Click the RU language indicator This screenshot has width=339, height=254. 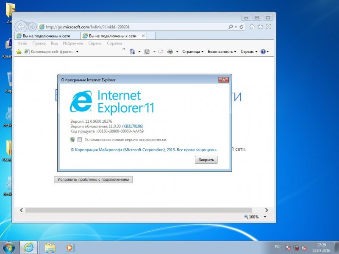(x=278, y=247)
